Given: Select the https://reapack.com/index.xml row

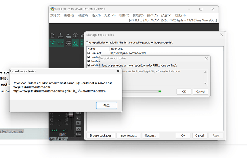Looking at the screenshot, I should [128, 53].
